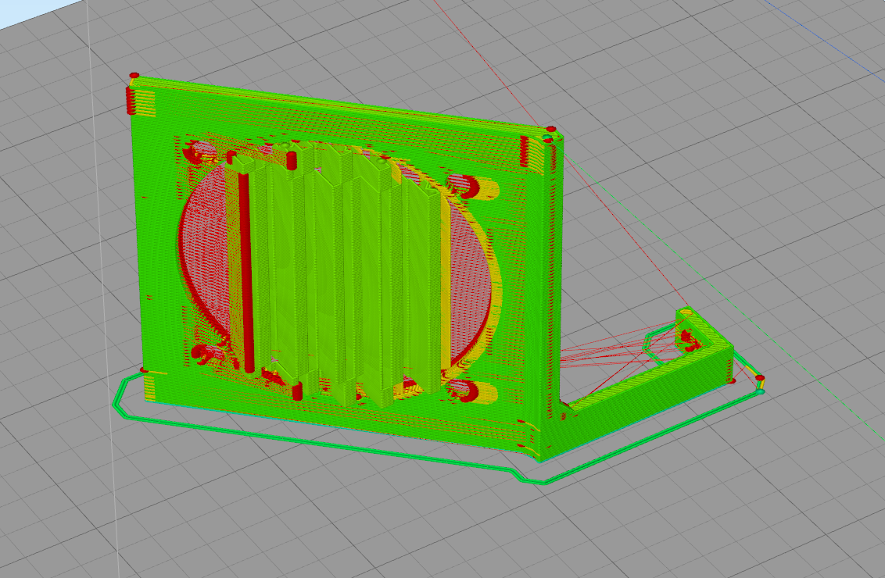Click the red blob on the top-left model corner

point(134,74)
